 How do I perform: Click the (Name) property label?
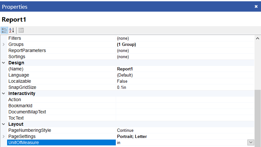coord(16,69)
